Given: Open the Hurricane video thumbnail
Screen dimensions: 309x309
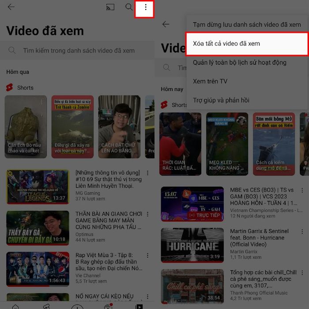Looking at the screenshot, I should pos(192,245).
